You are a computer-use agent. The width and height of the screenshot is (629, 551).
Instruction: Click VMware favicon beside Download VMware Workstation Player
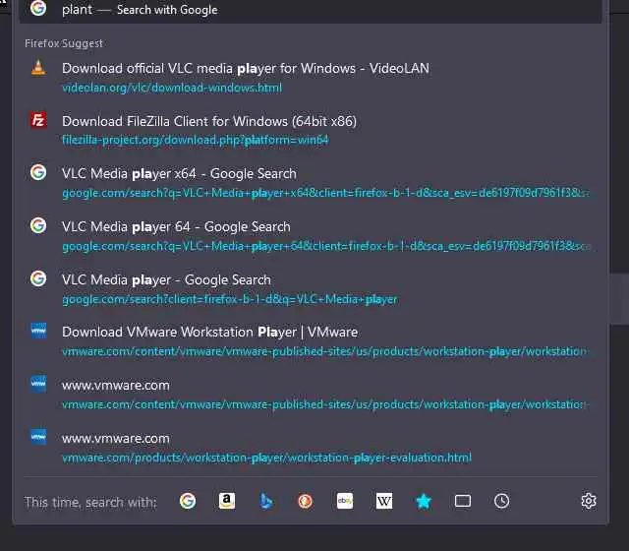[x=38, y=331]
